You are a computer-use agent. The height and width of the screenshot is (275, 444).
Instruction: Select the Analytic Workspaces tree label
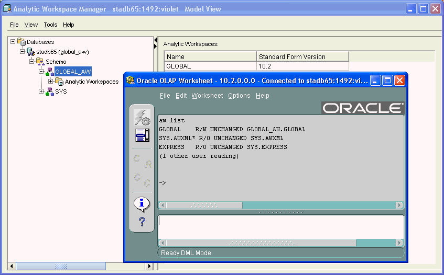pos(92,82)
